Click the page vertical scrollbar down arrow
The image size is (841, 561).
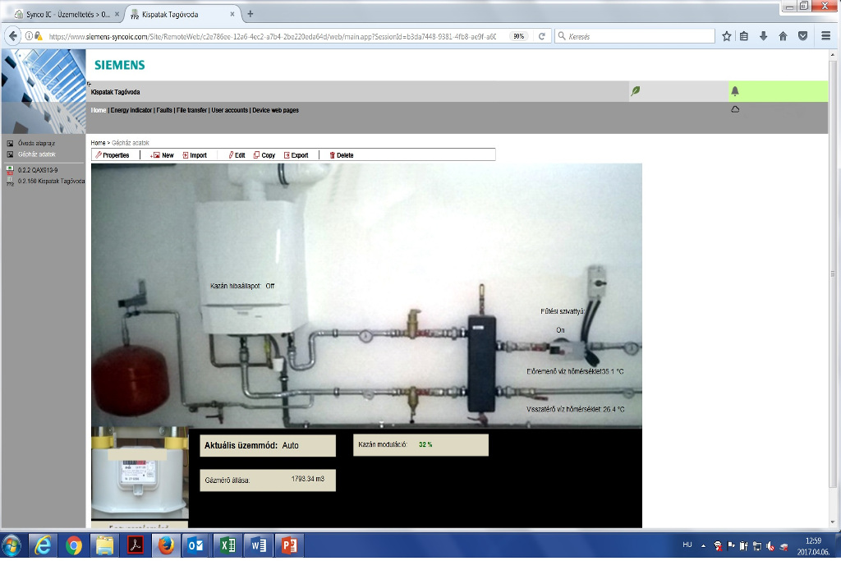click(832, 522)
